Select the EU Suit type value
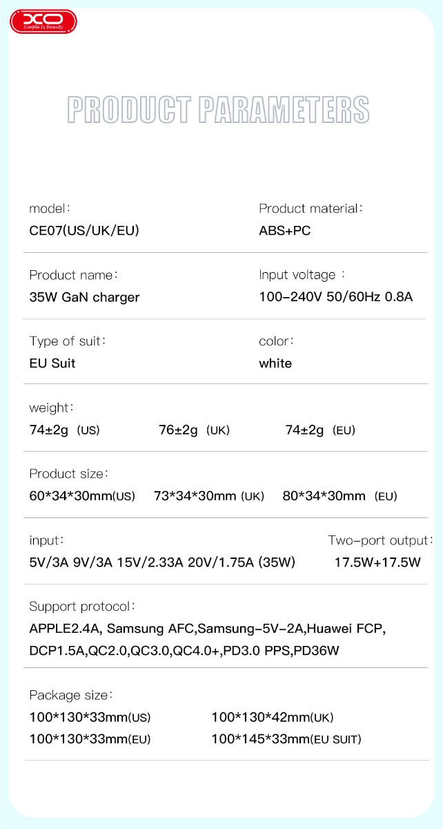This screenshot has width=443, height=829. coord(52,363)
